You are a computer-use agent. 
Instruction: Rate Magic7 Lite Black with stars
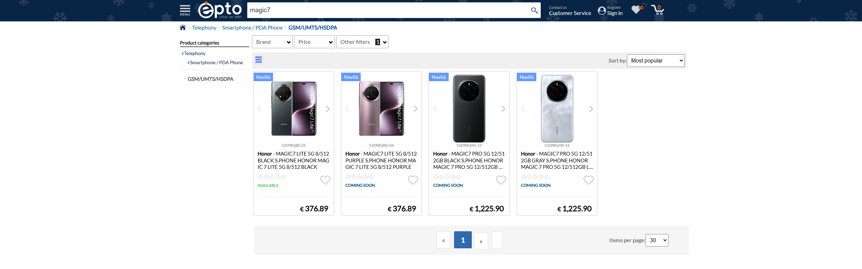pyautogui.click(x=272, y=177)
